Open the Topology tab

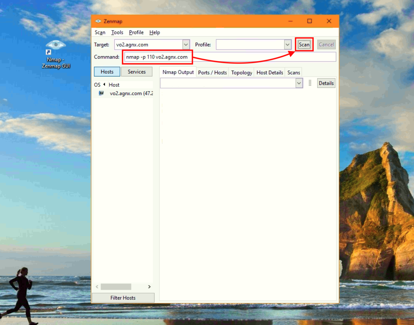click(x=242, y=73)
